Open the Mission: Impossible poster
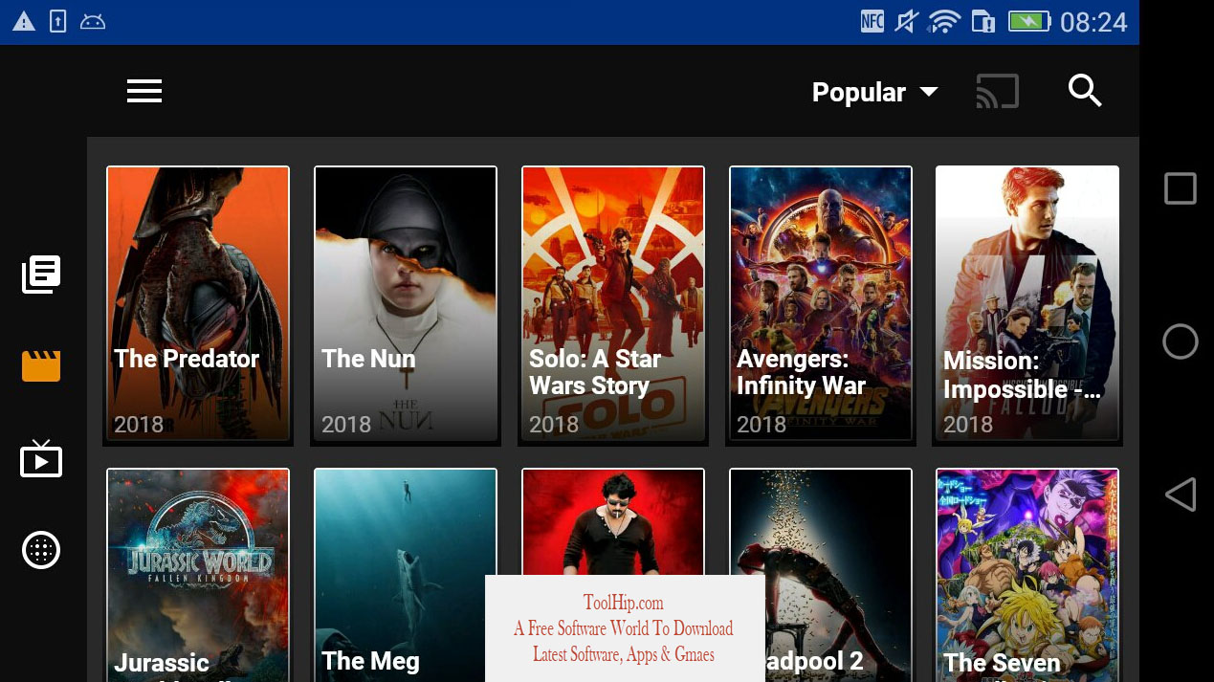The height and width of the screenshot is (682, 1214). pyautogui.click(x=1027, y=303)
